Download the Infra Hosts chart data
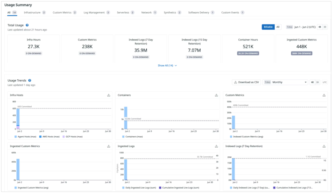 109,95
